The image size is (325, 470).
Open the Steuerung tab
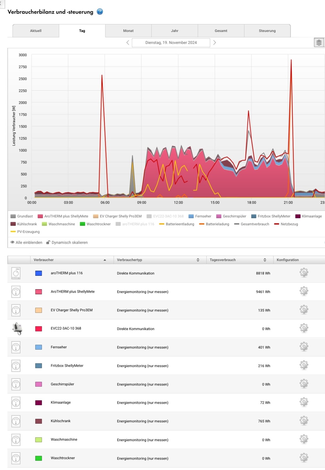pyautogui.click(x=267, y=31)
